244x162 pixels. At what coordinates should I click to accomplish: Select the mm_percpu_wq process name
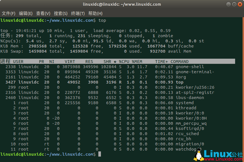[x=191, y=123]
